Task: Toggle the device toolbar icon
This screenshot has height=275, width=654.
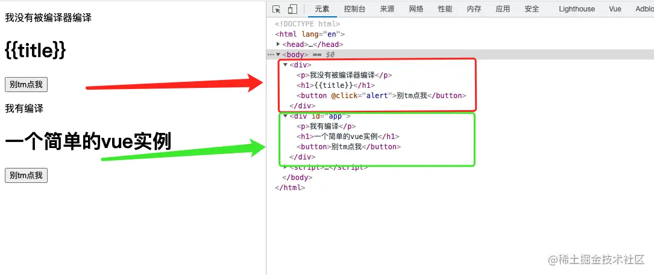Action: pyautogui.click(x=292, y=9)
